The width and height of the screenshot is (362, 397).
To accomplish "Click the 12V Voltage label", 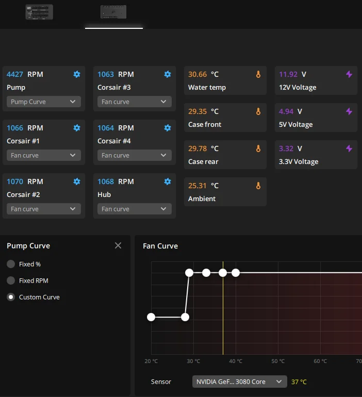I will [x=298, y=87].
